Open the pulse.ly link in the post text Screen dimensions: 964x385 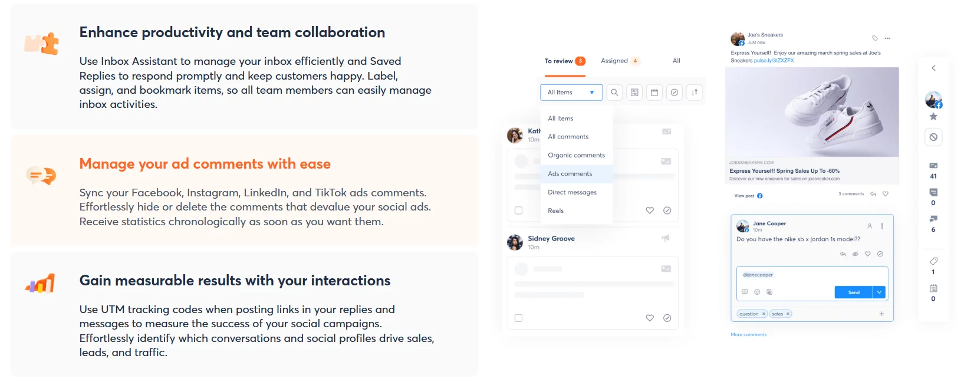coord(774,61)
